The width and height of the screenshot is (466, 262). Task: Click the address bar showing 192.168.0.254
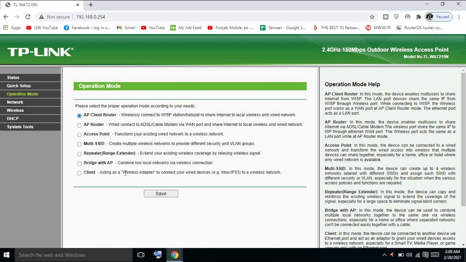91,17
